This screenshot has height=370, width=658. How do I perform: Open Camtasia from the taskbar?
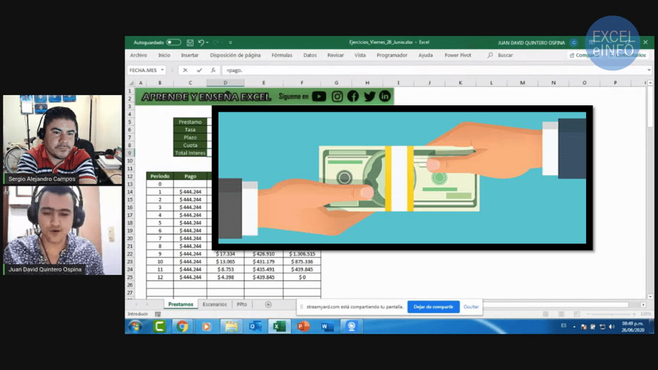(x=159, y=326)
